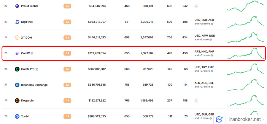Screen dimensions: 267x124
Task: Click the volume value $719,209,054
Action: [x=97, y=53]
